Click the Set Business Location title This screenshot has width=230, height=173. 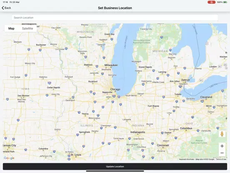(x=115, y=8)
